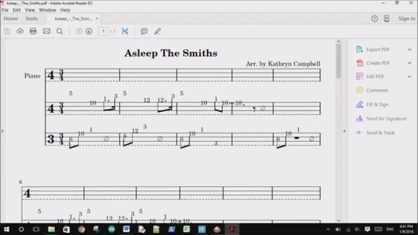Click the Save file icon
This screenshot has width=418, height=235.
(7, 31)
